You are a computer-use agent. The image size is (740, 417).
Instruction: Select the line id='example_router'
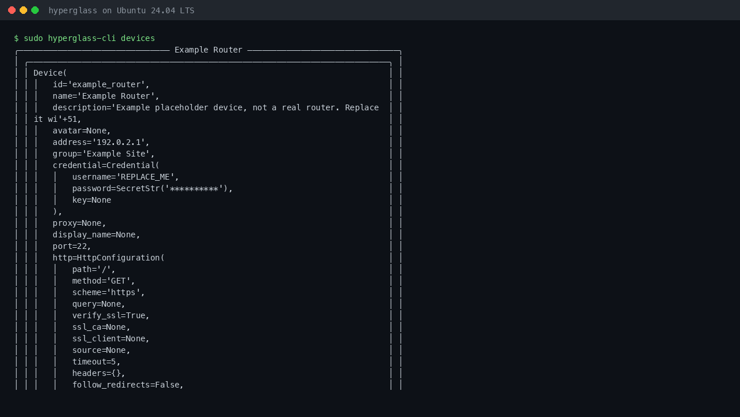tap(101, 84)
